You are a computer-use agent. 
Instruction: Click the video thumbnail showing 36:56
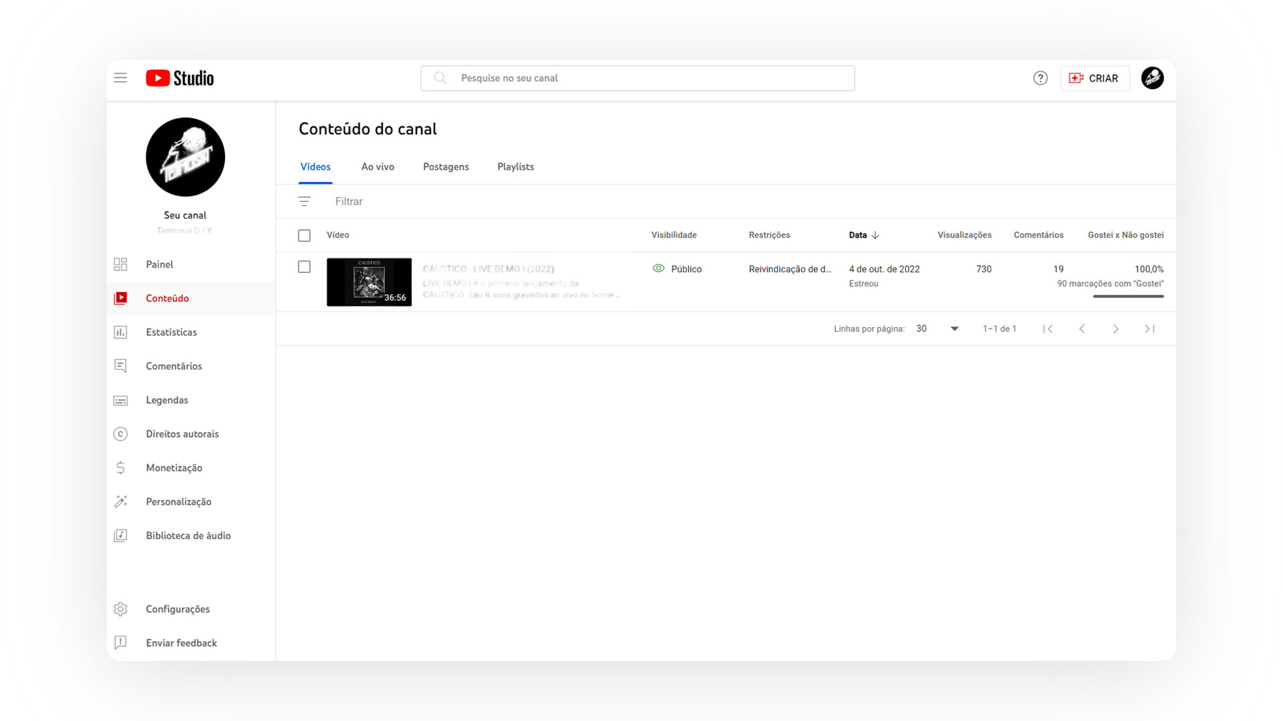pos(369,282)
